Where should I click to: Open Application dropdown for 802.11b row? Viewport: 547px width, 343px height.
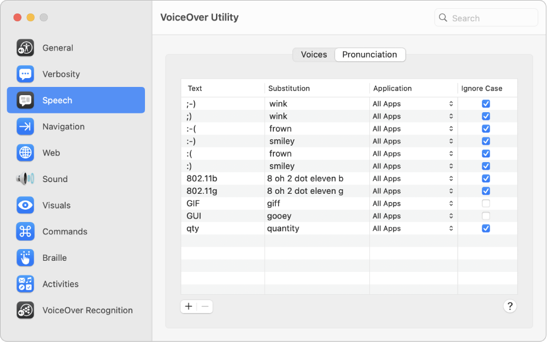pos(413,179)
